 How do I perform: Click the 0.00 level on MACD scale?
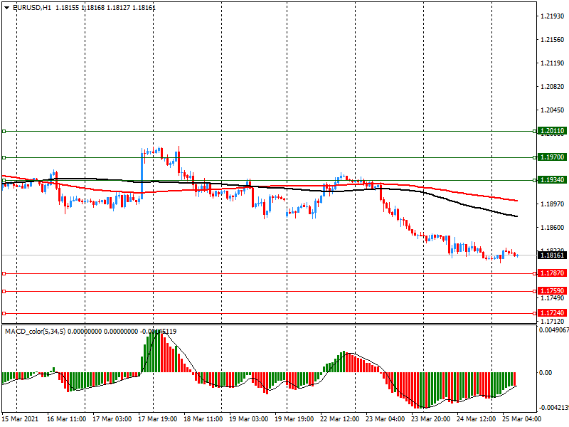548,372
